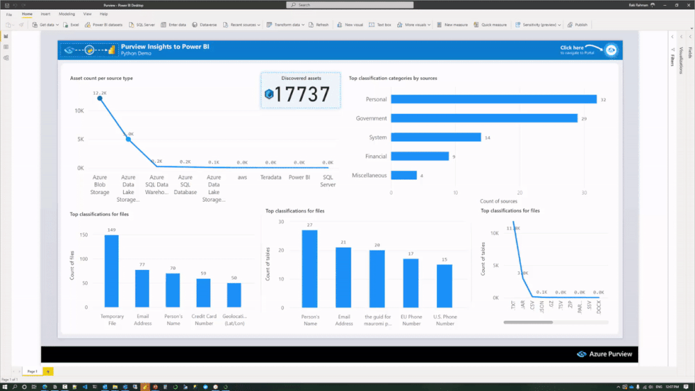Open Data view from left sidebar
This screenshot has height=391, width=695.
(x=6, y=47)
